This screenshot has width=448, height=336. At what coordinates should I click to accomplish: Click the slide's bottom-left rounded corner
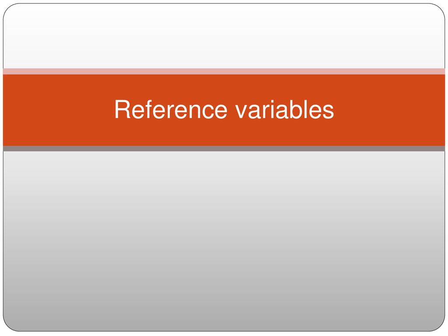pos(9,325)
